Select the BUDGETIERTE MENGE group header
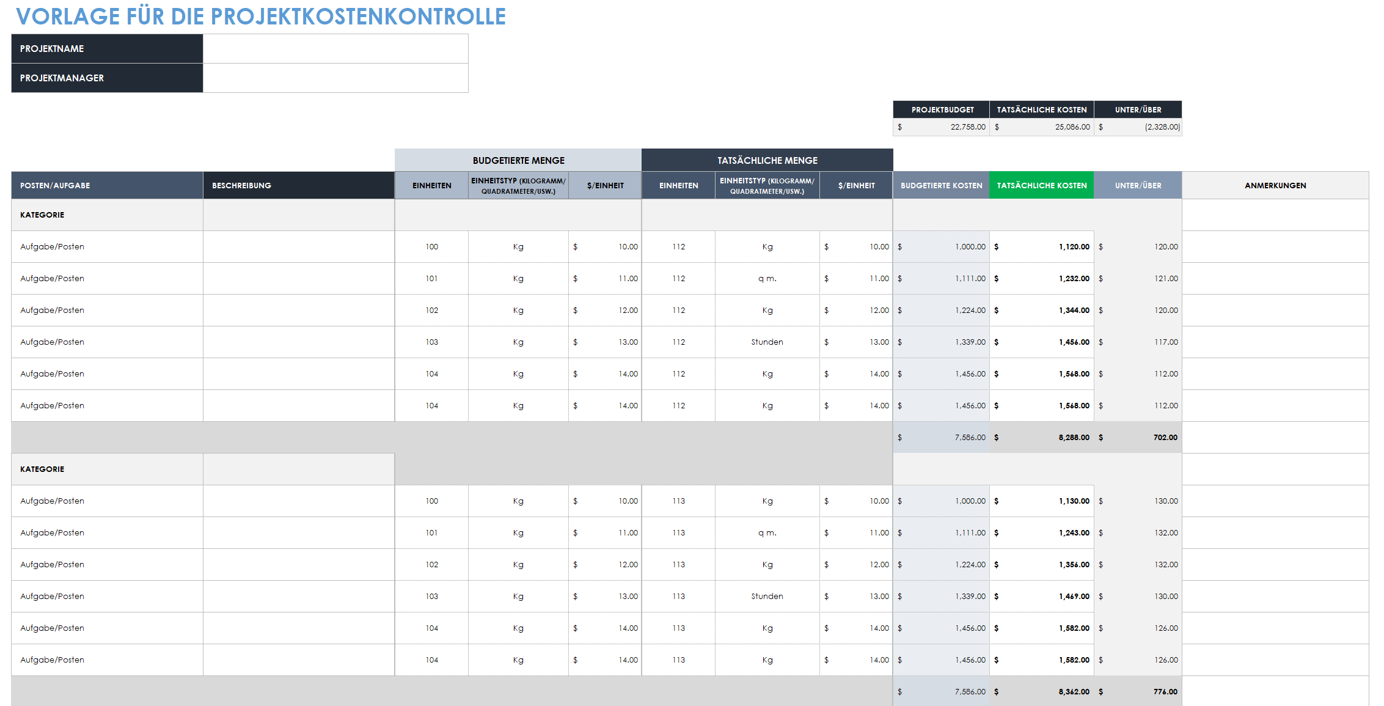The image size is (1384, 706). 518,160
